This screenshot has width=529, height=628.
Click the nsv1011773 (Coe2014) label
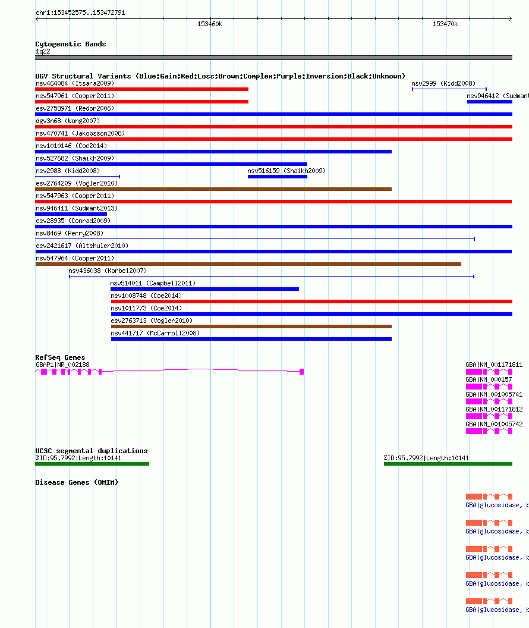click(x=146, y=308)
